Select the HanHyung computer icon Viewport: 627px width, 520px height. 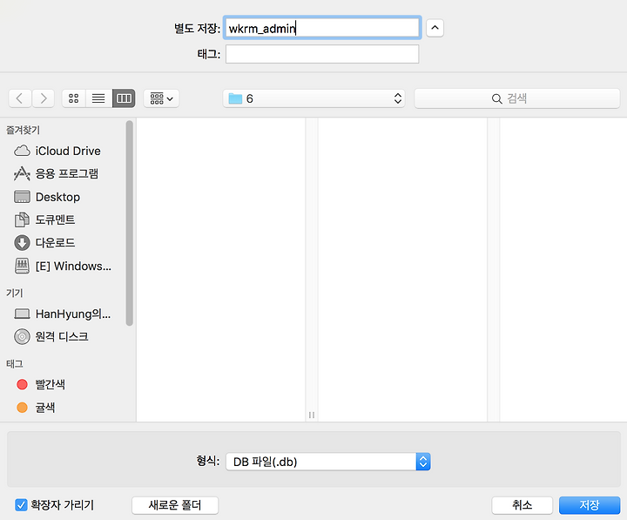[x=22, y=314]
